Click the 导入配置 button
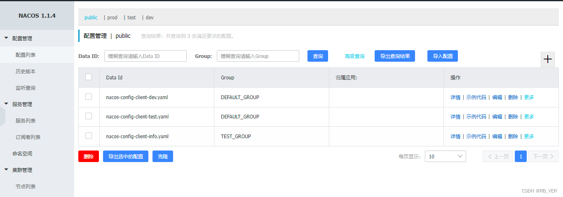Image resolution: width=563 pixels, height=197 pixels. point(443,56)
